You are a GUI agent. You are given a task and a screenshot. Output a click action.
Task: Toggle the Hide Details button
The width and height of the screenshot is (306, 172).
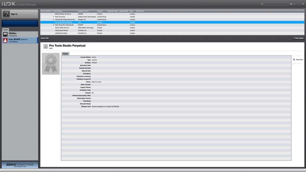coord(298,38)
